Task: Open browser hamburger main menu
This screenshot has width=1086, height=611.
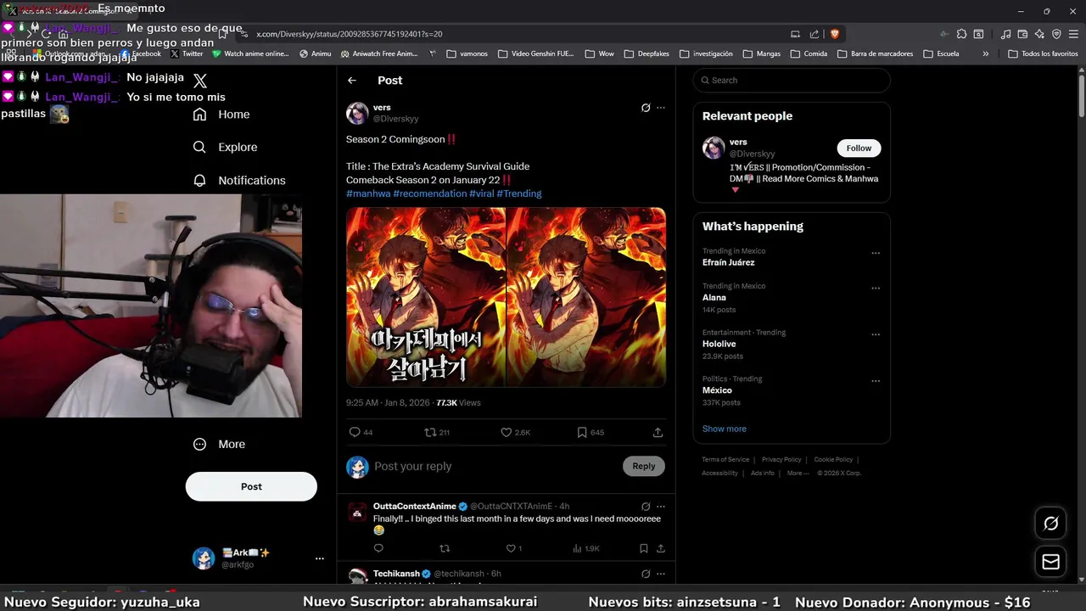Action: click(x=1073, y=34)
